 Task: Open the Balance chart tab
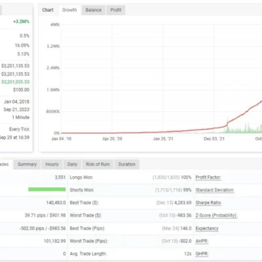[94, 10]
